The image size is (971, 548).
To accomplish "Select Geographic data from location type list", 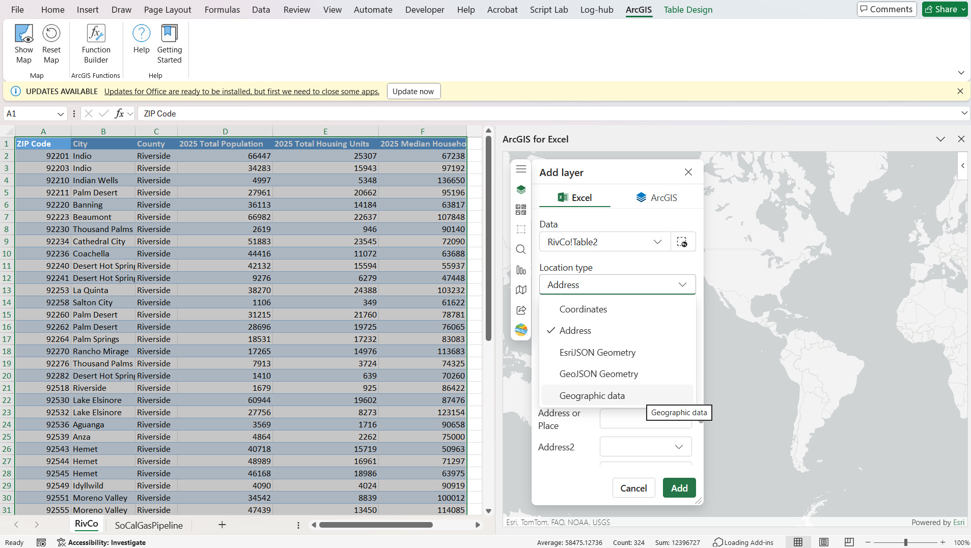I will [592, 396].
